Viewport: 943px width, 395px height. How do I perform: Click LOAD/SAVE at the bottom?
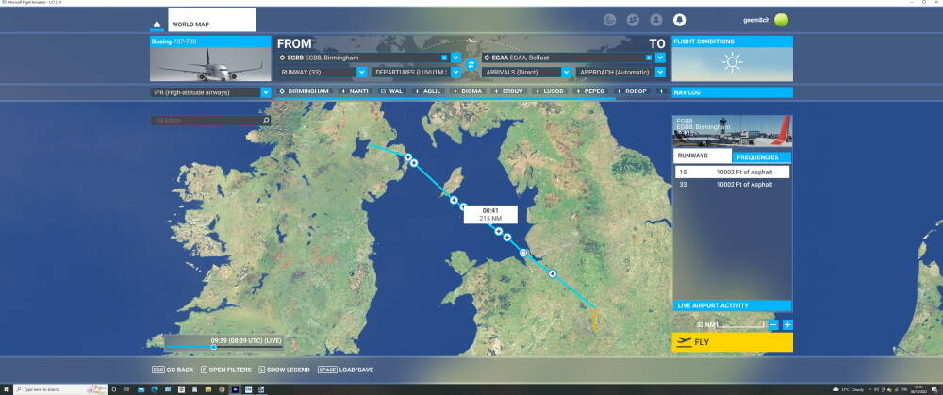pyautogui.click(x=346, y=370)
